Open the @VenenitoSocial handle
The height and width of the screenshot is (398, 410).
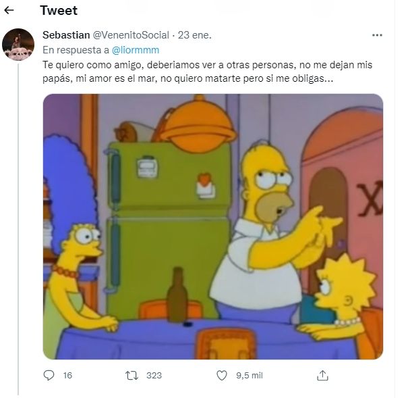pyautogui.click(x=131, y=35)
